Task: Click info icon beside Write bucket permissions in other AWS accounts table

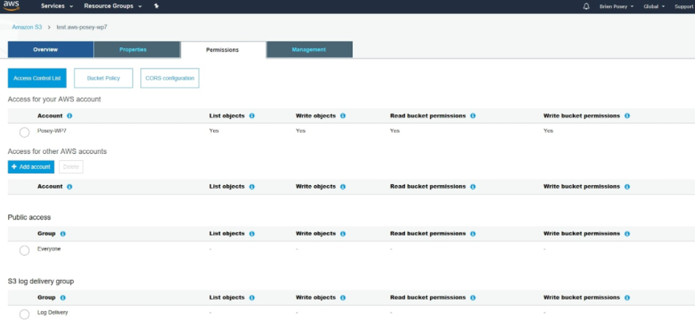Action: pos(626,187)
